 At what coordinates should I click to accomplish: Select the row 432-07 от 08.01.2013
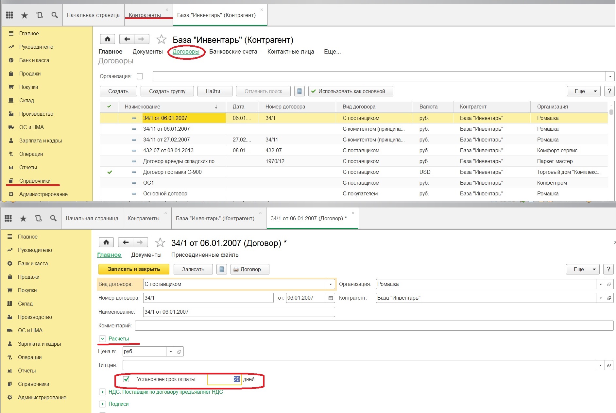(x=354, y=150)
